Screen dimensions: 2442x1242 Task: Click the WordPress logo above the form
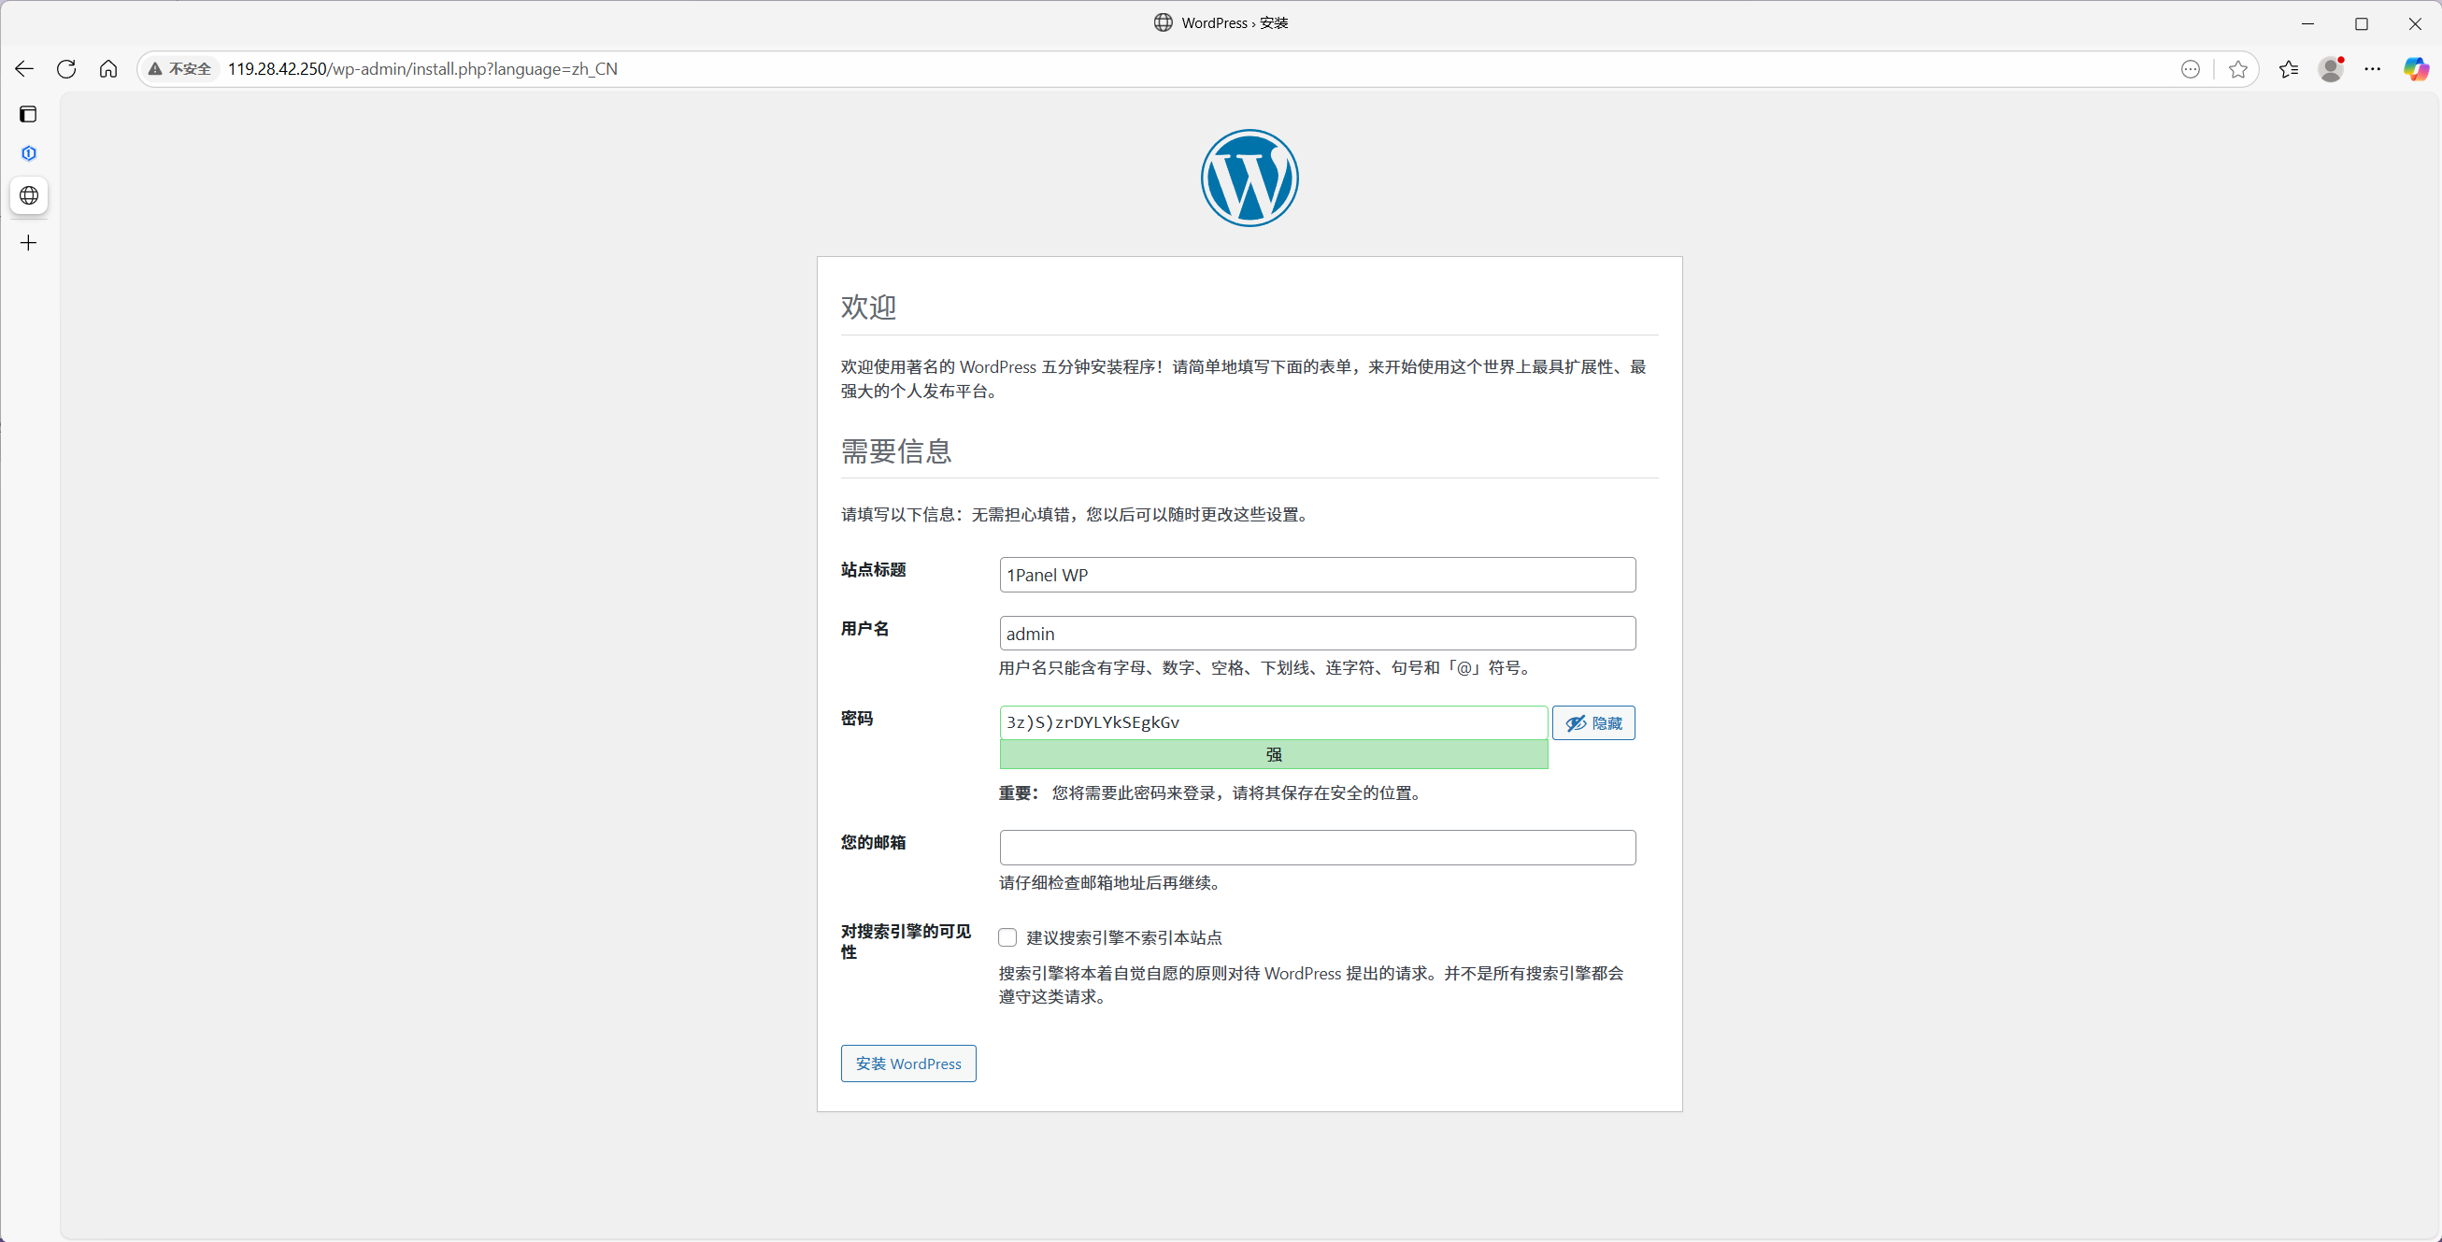[1249, 178]
